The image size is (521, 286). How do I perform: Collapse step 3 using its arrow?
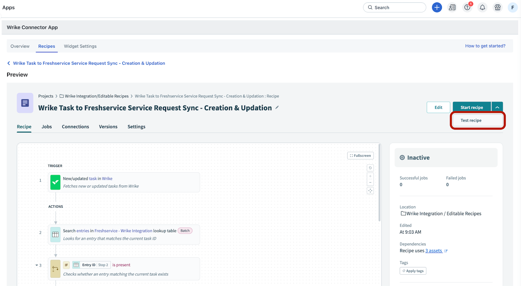37,265
